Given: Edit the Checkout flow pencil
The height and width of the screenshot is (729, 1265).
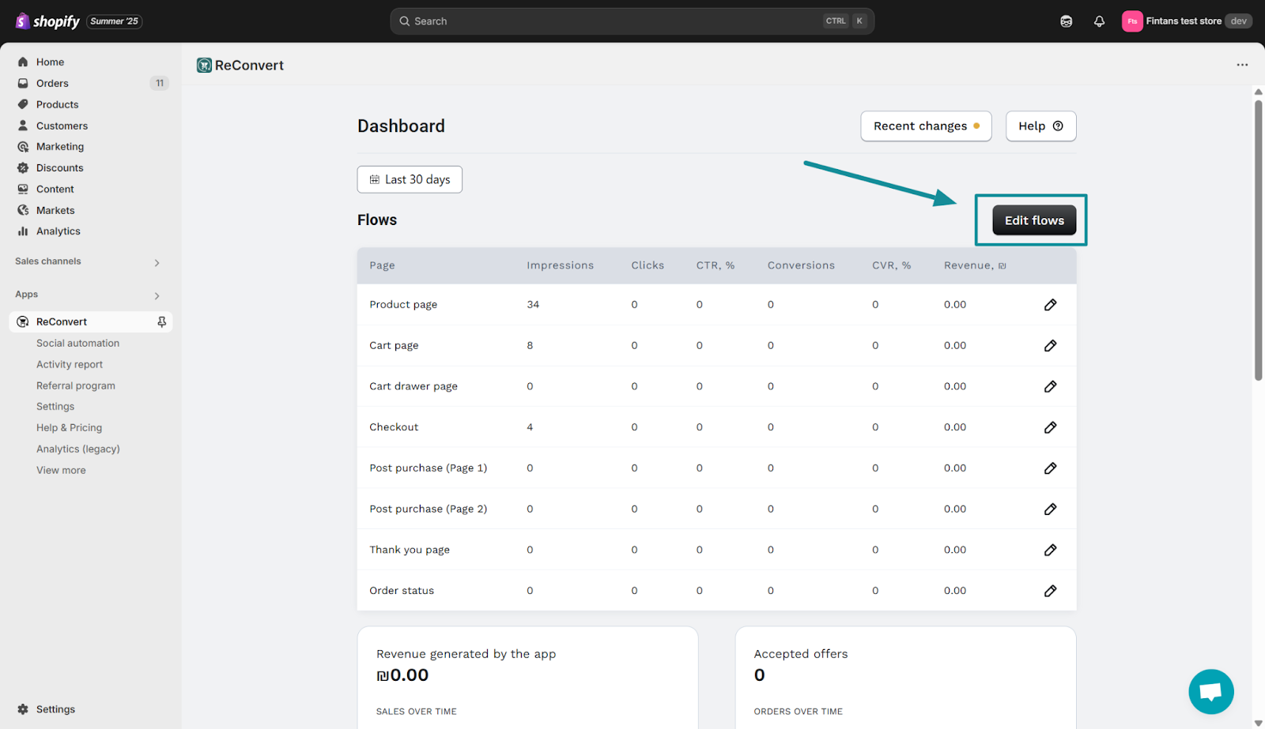Looking at the screenshot, I should tap(1050, 427).
